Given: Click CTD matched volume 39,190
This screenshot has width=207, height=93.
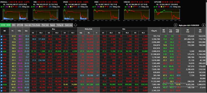Looking at the screenshot, I should pos(90,75).
